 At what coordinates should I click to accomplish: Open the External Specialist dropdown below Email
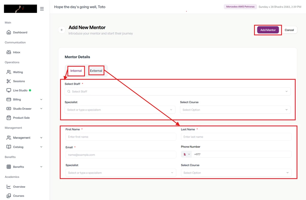pyautogui.click(x=121, y=173)
